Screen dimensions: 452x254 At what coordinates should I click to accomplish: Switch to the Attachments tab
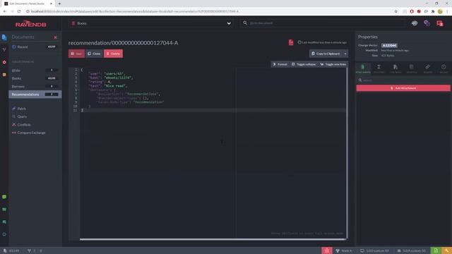click(363, 68)
